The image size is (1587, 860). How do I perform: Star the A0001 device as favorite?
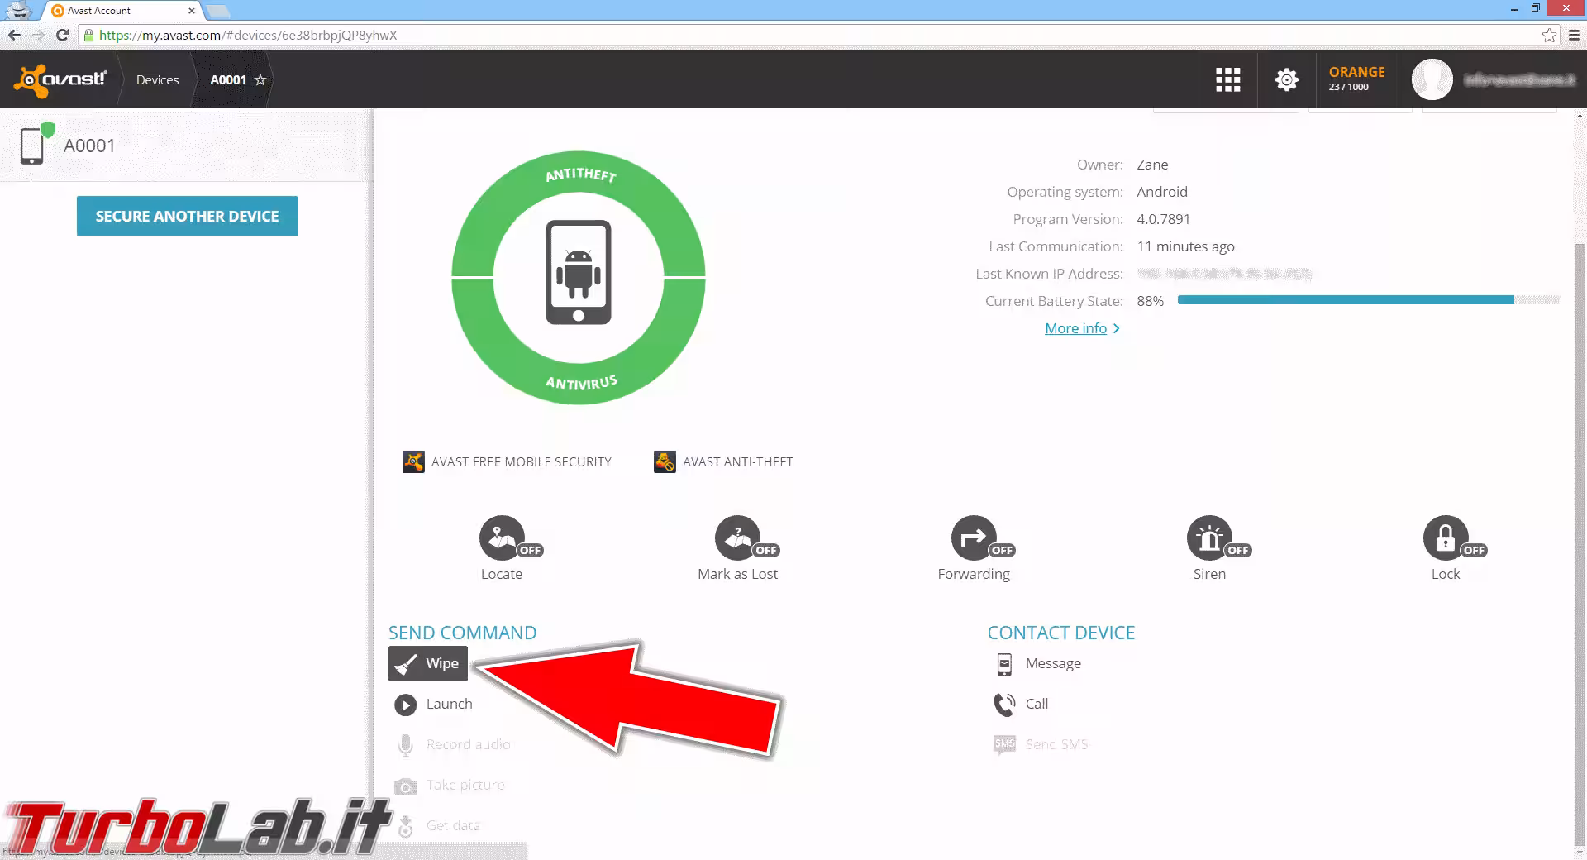pos(260,80)
